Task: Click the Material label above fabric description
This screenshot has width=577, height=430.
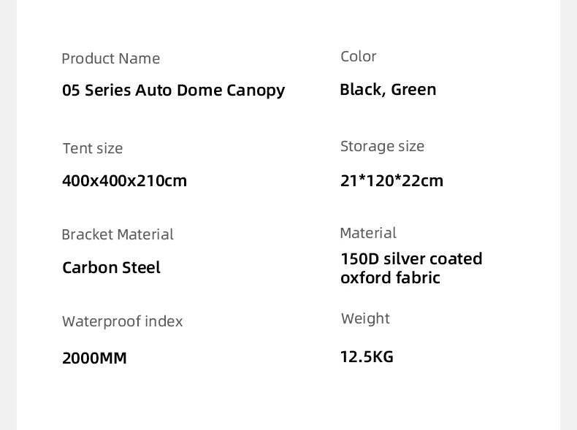Action: (368, 233)
